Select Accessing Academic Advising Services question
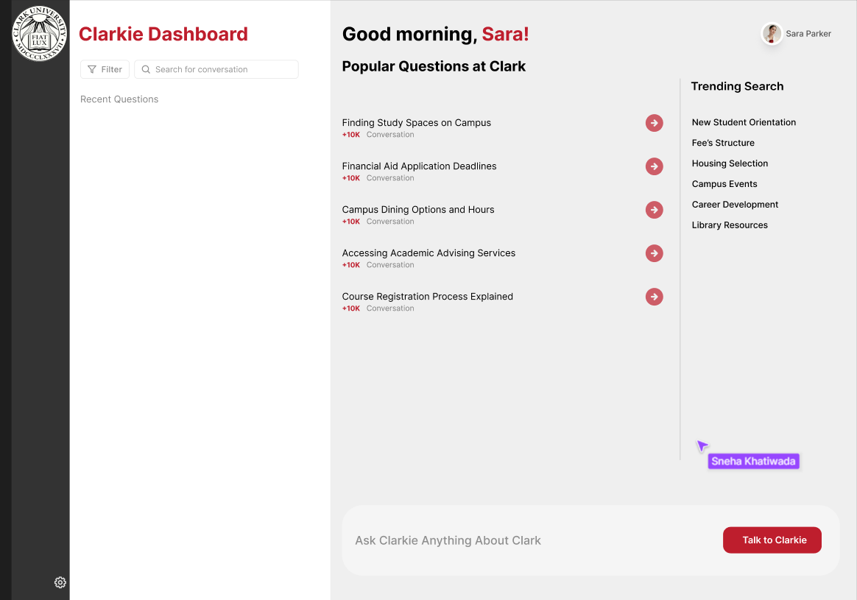The image size is (857, 600). pos(428,253)
